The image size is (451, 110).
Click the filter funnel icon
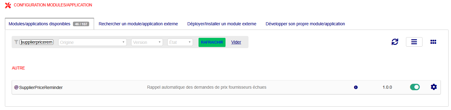tap(16, 42)
